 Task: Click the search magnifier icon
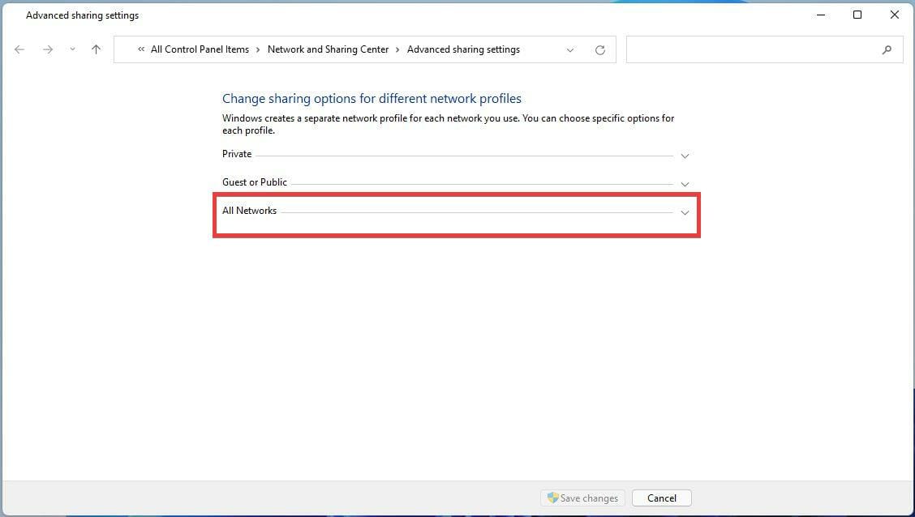pos(887,49)
